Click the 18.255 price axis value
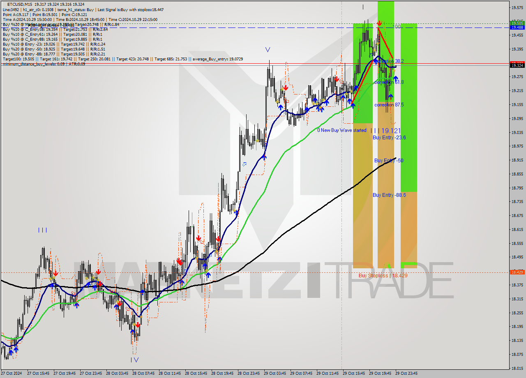526x378 pixels. [517, 313]
